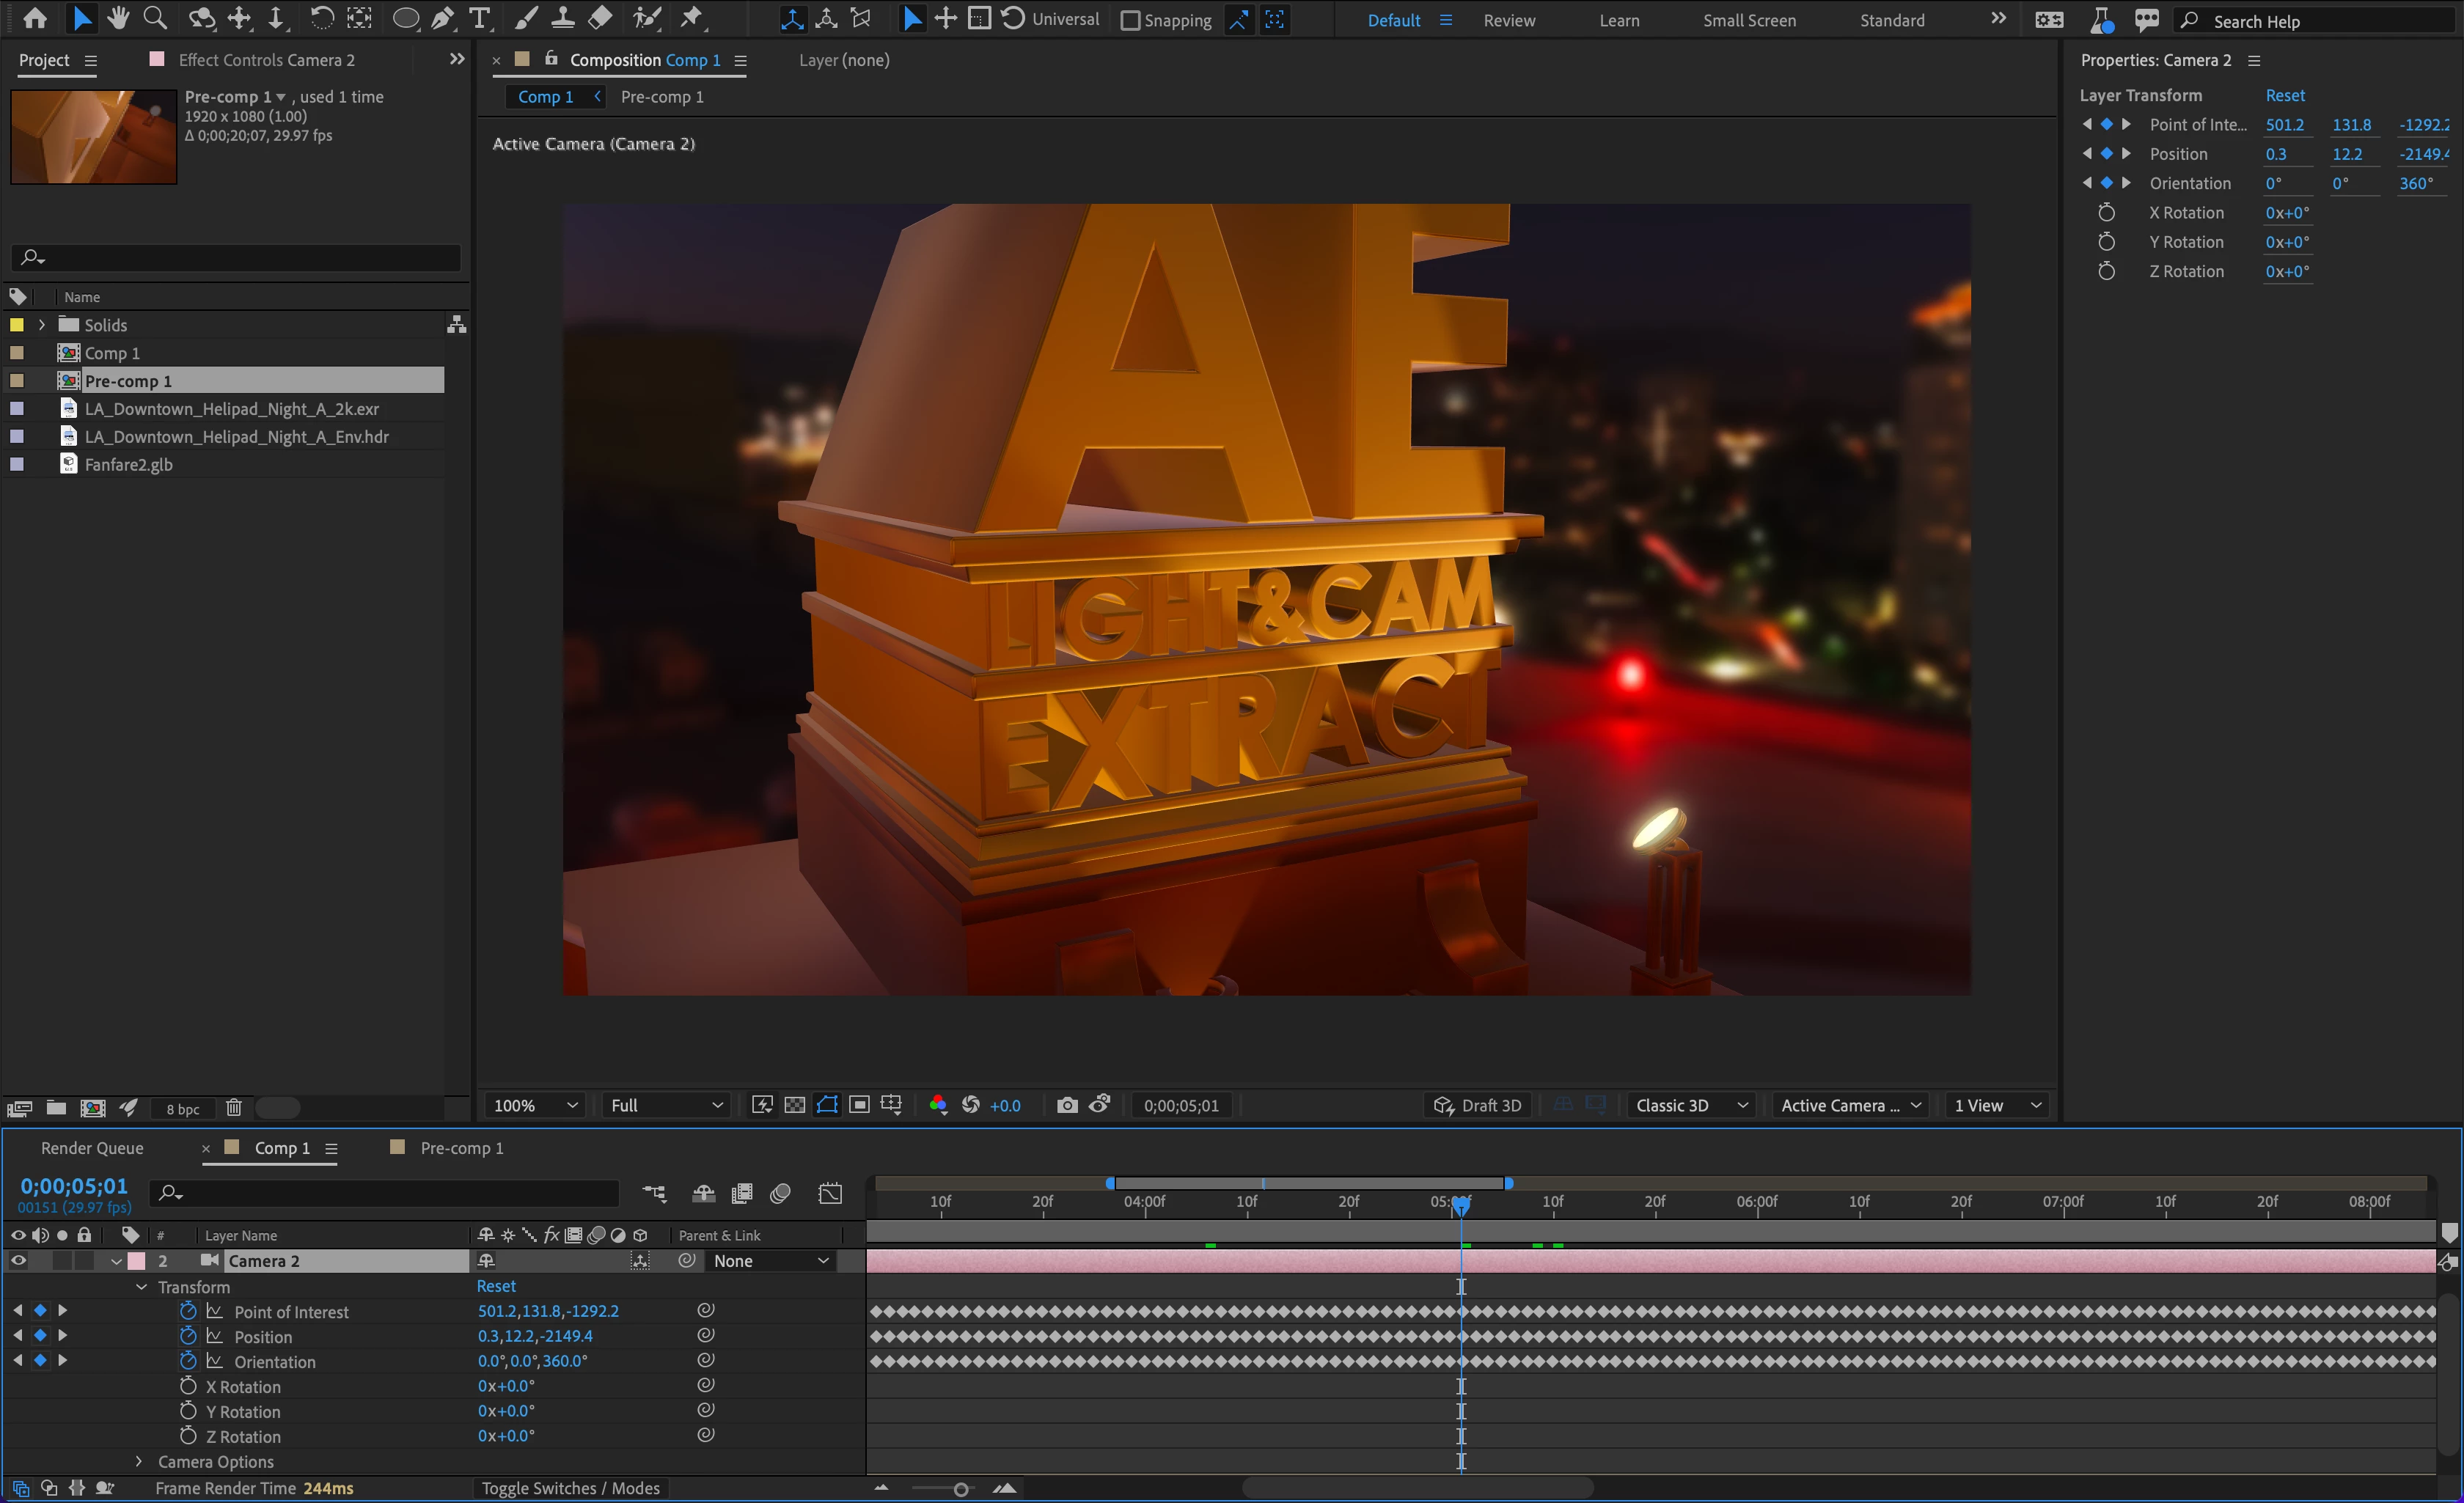Enable the Snapping checkbox
This screenshot has width=2464, height=1503.
coord(1130,20)
